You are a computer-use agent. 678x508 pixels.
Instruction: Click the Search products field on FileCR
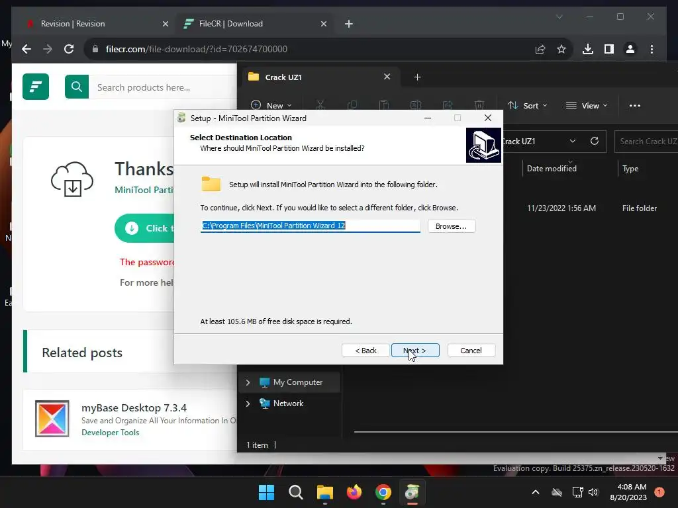(164, 87)
